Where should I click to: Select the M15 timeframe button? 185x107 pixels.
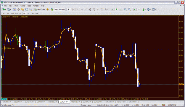(12, 13)
